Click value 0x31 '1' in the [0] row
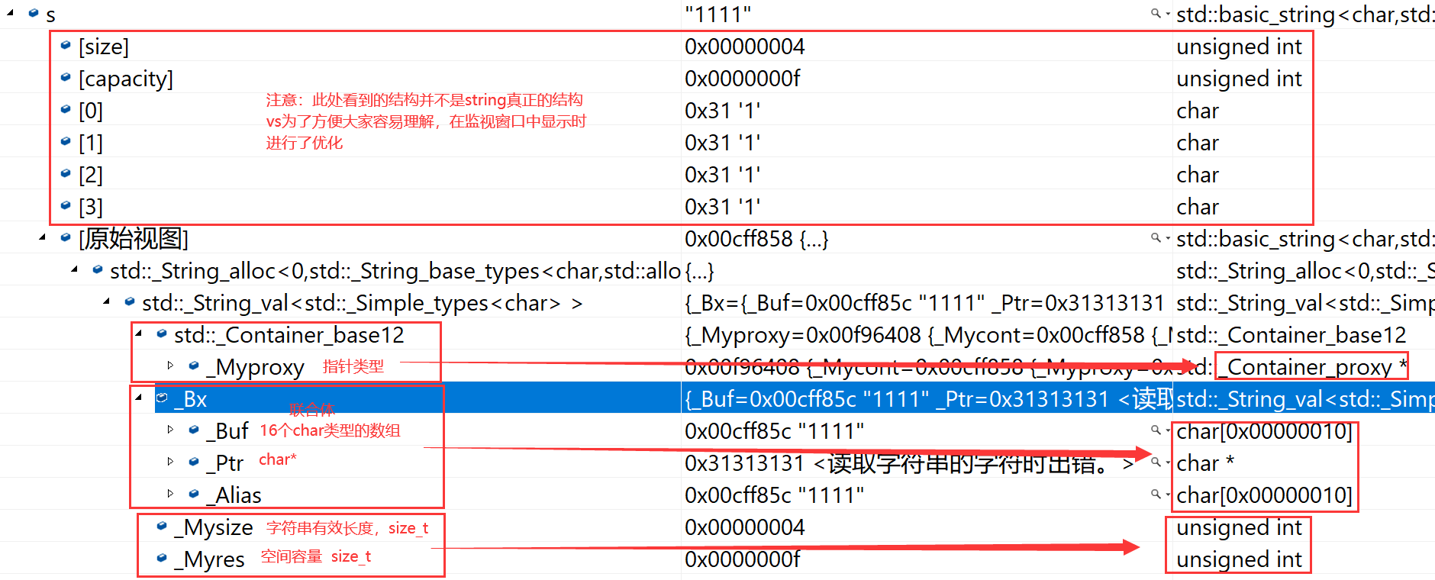The width and height of the screenshot is (1435, 580). pyautogui.click(x=722, y=111)
